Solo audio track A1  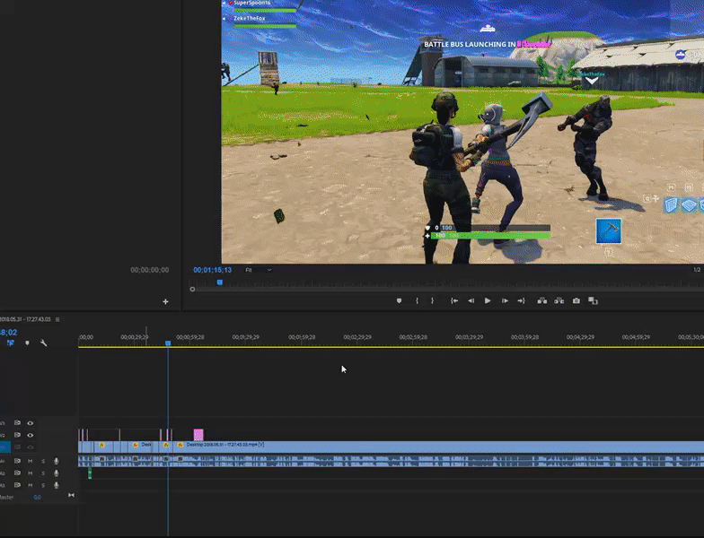click(x=43, y=461)
